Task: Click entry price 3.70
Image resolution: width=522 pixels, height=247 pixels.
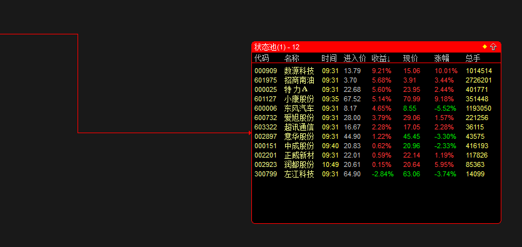Action: pos(351,80)
